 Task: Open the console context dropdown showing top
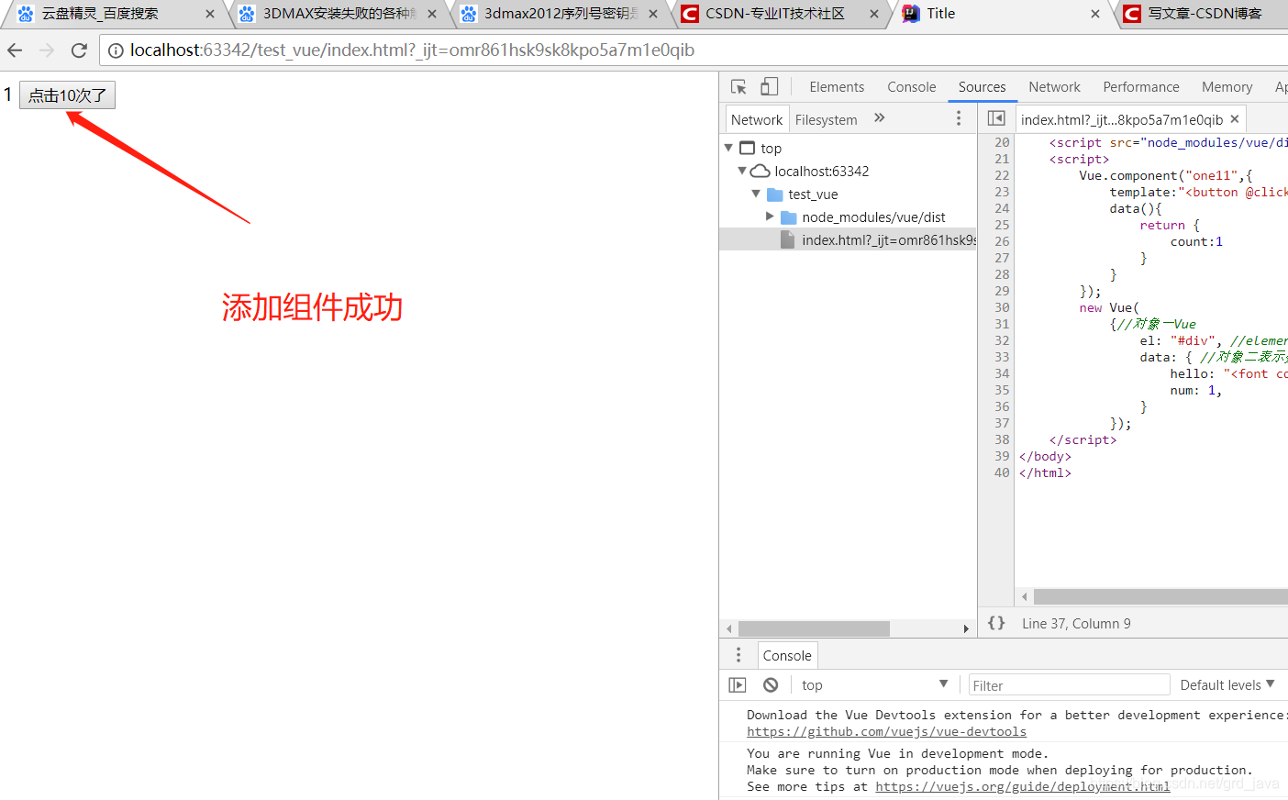(874, 684)
